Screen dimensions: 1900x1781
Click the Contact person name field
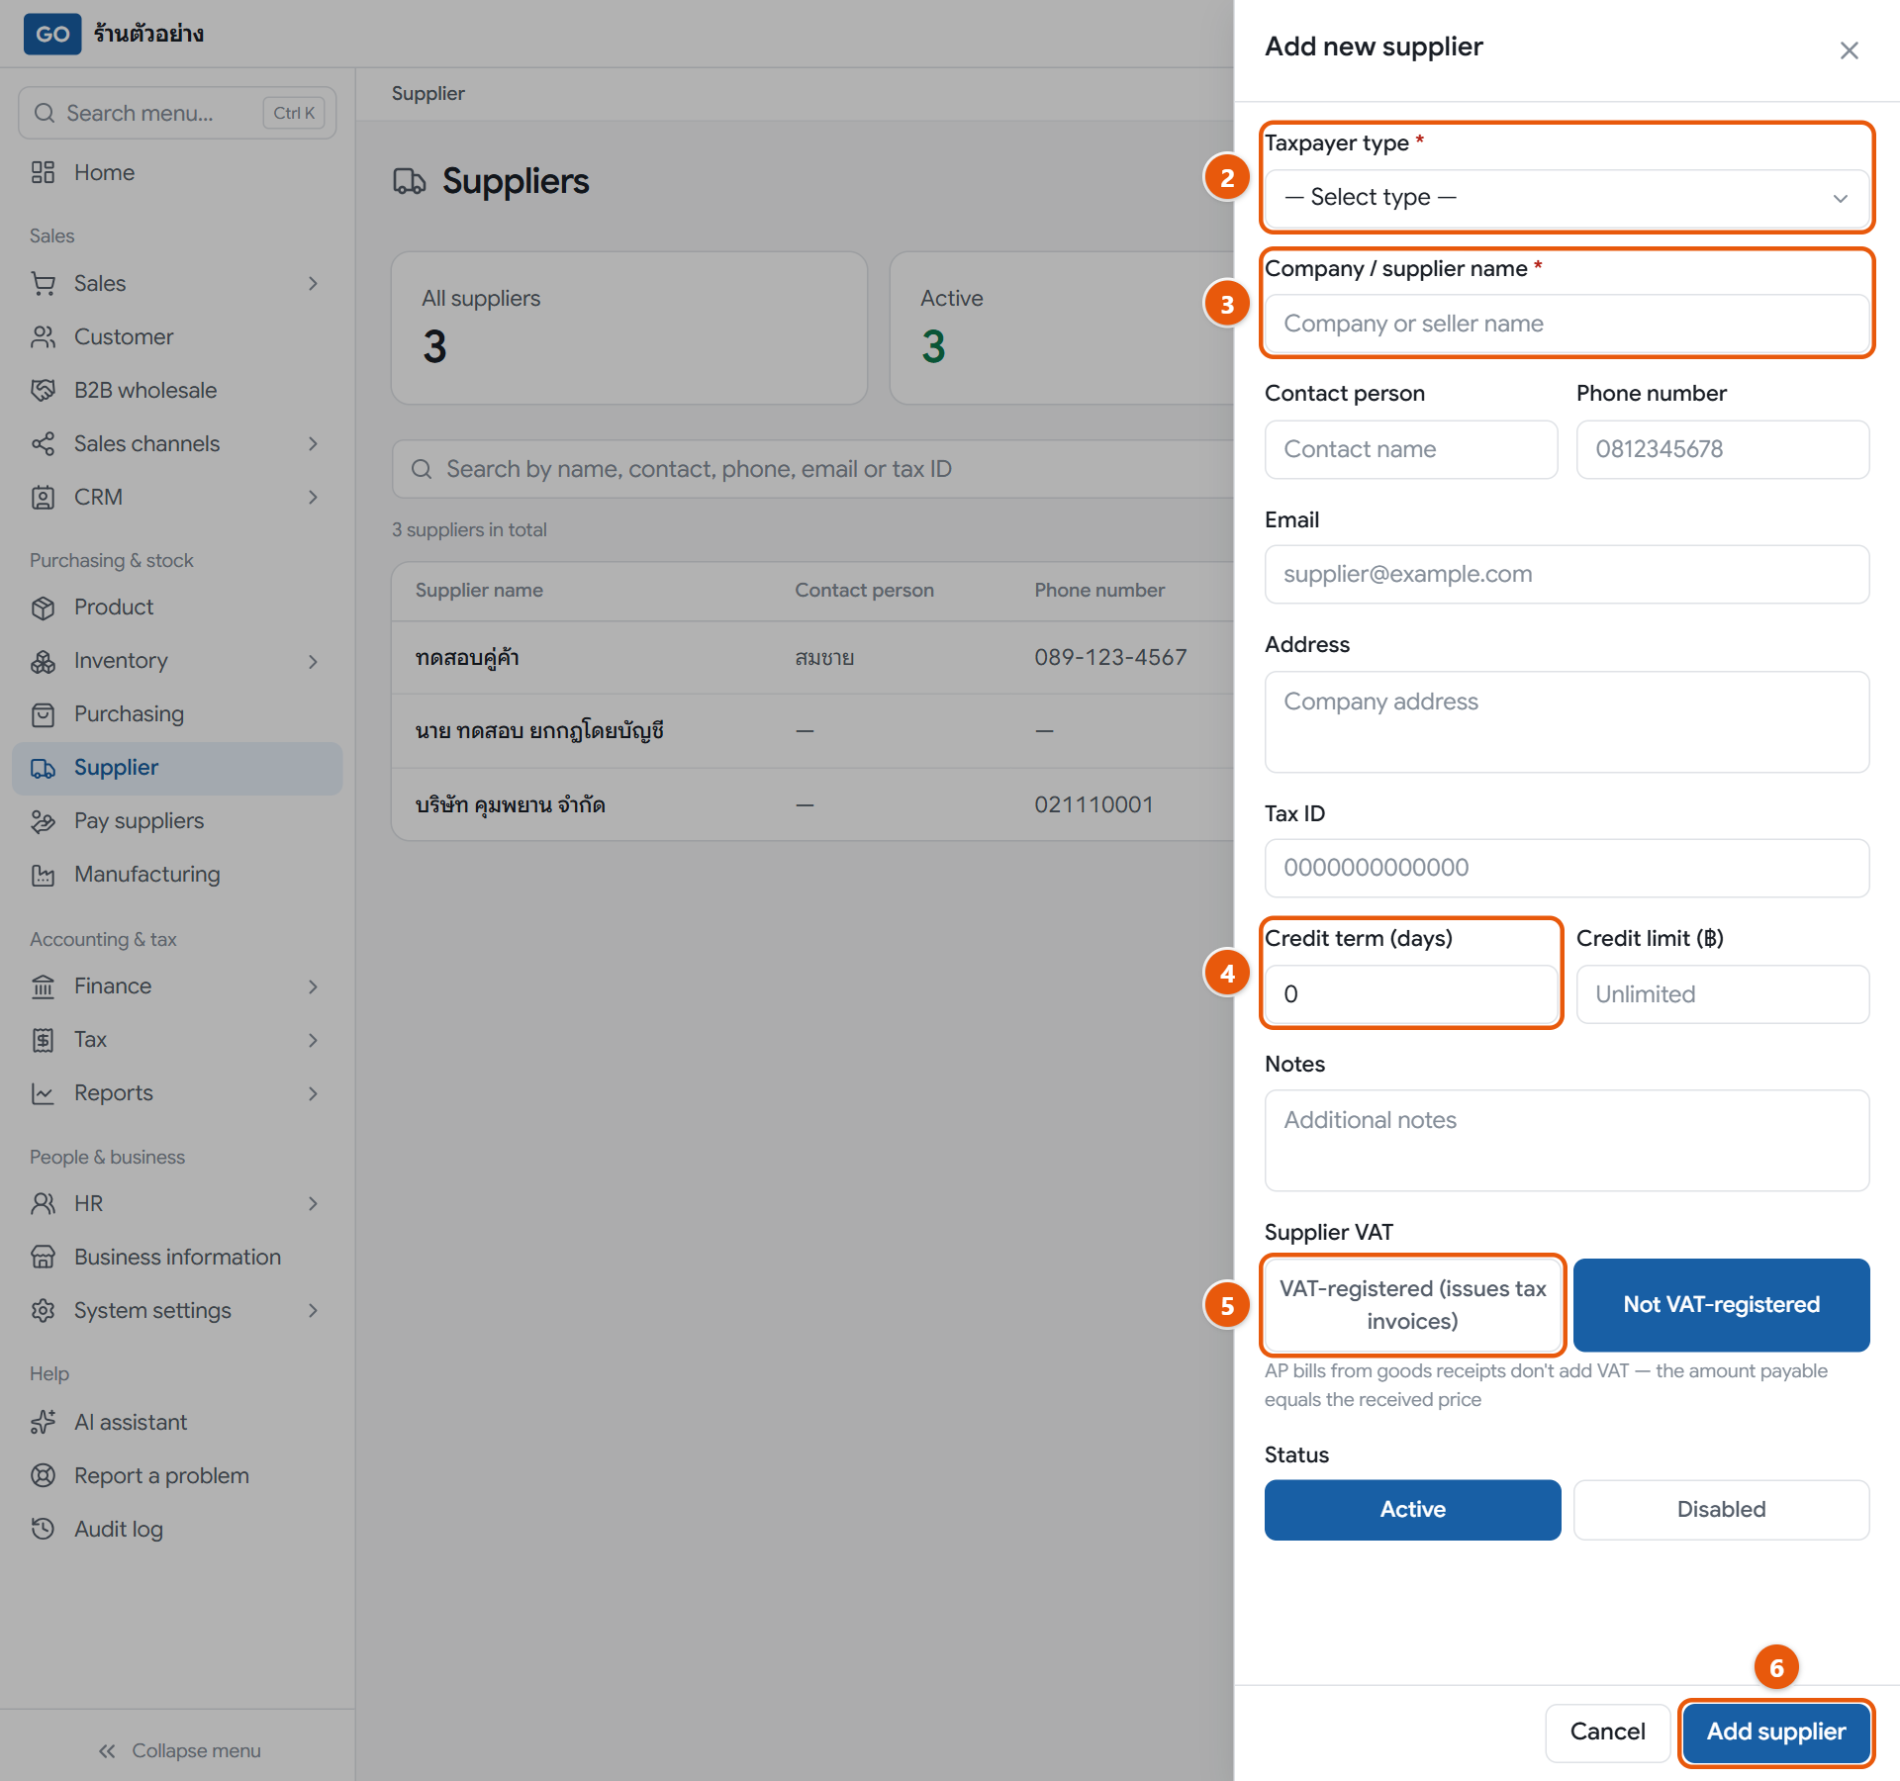click(x=1411, y=449)
